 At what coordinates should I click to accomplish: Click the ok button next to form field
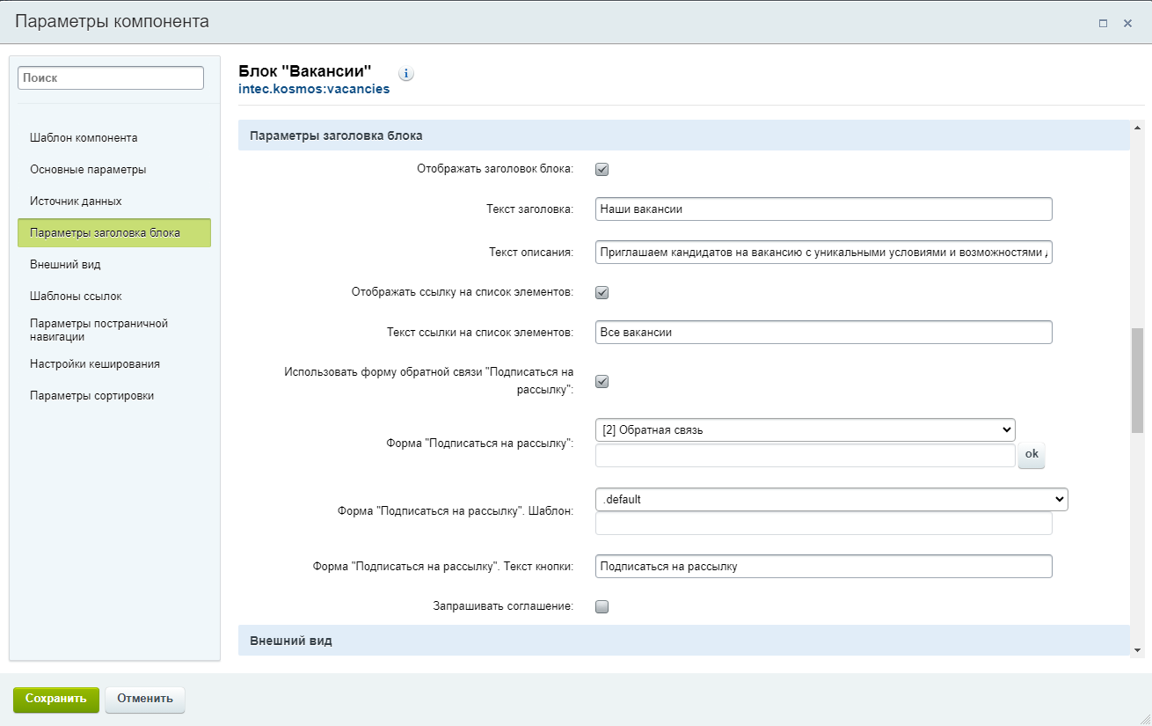[1032, 455]
